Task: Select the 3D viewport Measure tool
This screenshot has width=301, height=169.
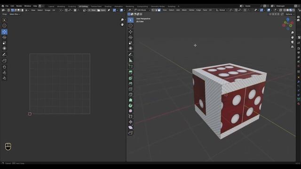Action: click(x=131, y=61)
